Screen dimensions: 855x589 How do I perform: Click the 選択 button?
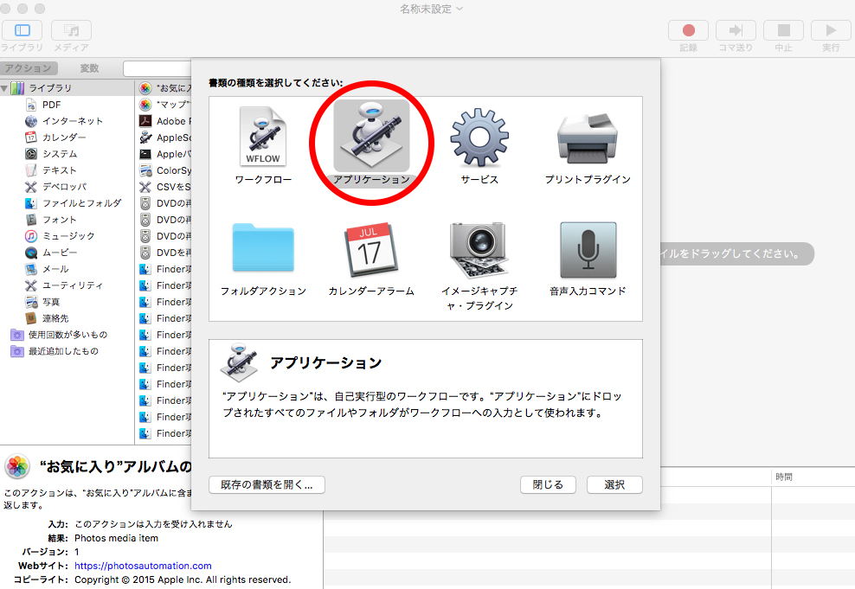[x=614, y=484]
